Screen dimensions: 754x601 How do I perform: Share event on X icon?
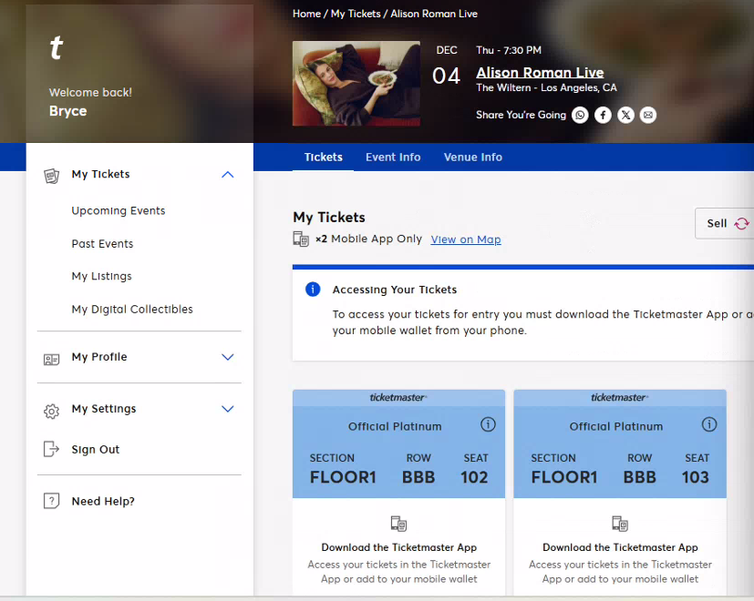[x=625, y=115]
